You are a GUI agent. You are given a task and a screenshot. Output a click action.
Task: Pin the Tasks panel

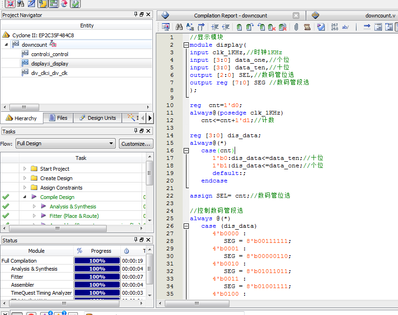(x=136, y=132)
